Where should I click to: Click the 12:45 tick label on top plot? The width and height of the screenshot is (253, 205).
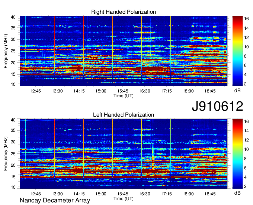click(35, 91)
